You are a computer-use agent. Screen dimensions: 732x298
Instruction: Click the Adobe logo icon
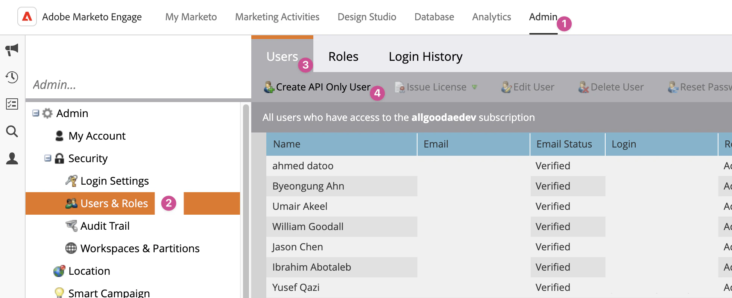(x=27, y=17)
